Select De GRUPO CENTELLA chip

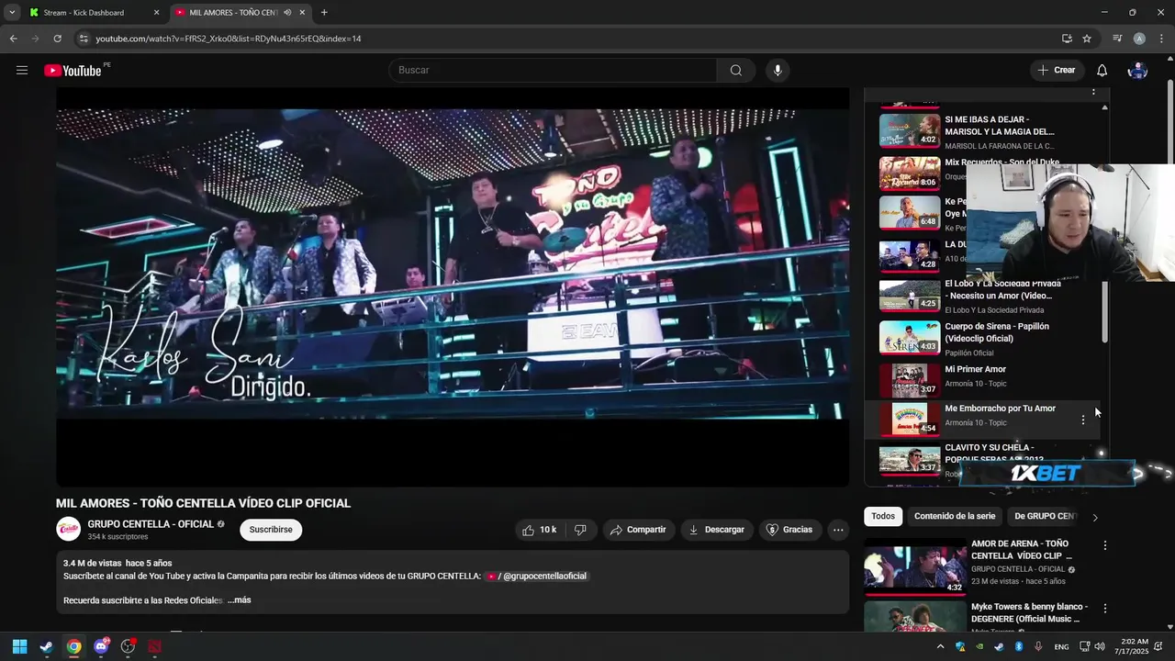point(1045,516)
